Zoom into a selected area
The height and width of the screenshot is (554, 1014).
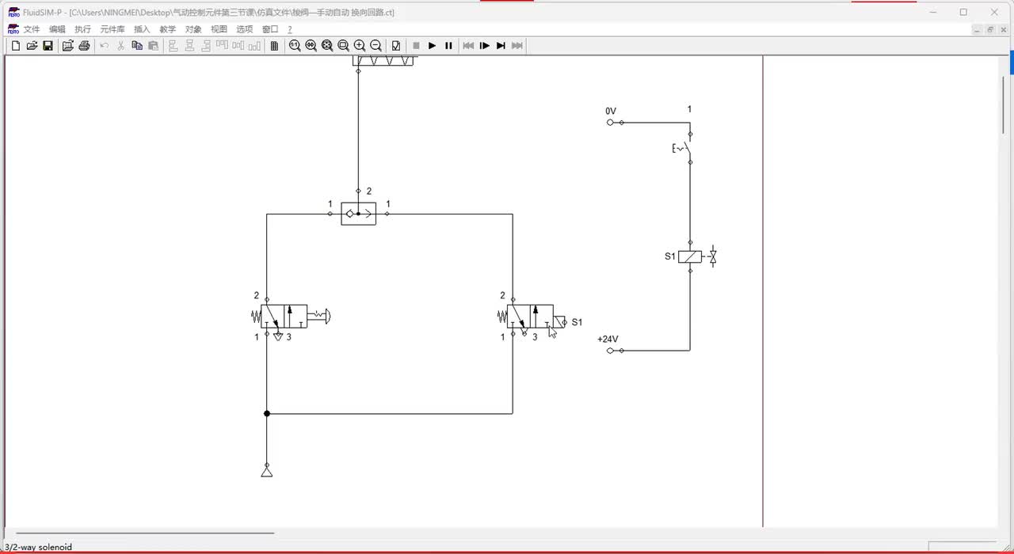click(x=344, y=46)
